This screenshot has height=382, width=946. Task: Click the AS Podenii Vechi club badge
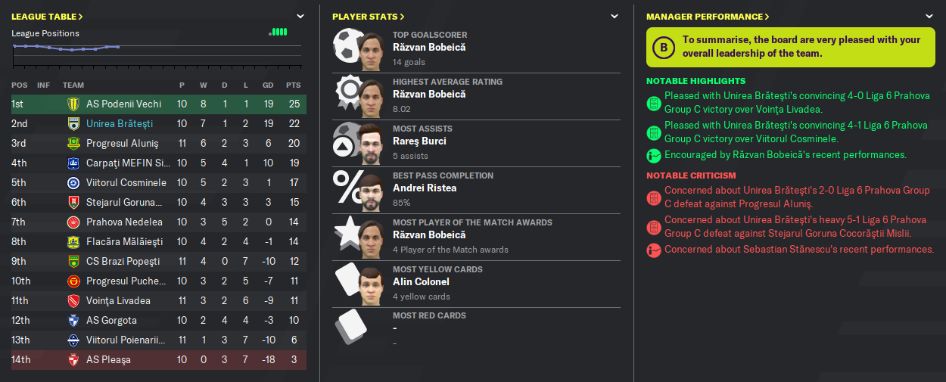tap(73, 104)
